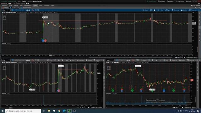Open chart settings gear on top chart
The height and width of the screenshot is (113, 201).
(158, 10)
